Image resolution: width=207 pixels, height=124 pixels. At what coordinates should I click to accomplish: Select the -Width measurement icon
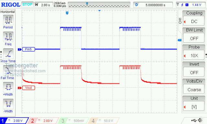pyautogui.click(x=8, y=104)
